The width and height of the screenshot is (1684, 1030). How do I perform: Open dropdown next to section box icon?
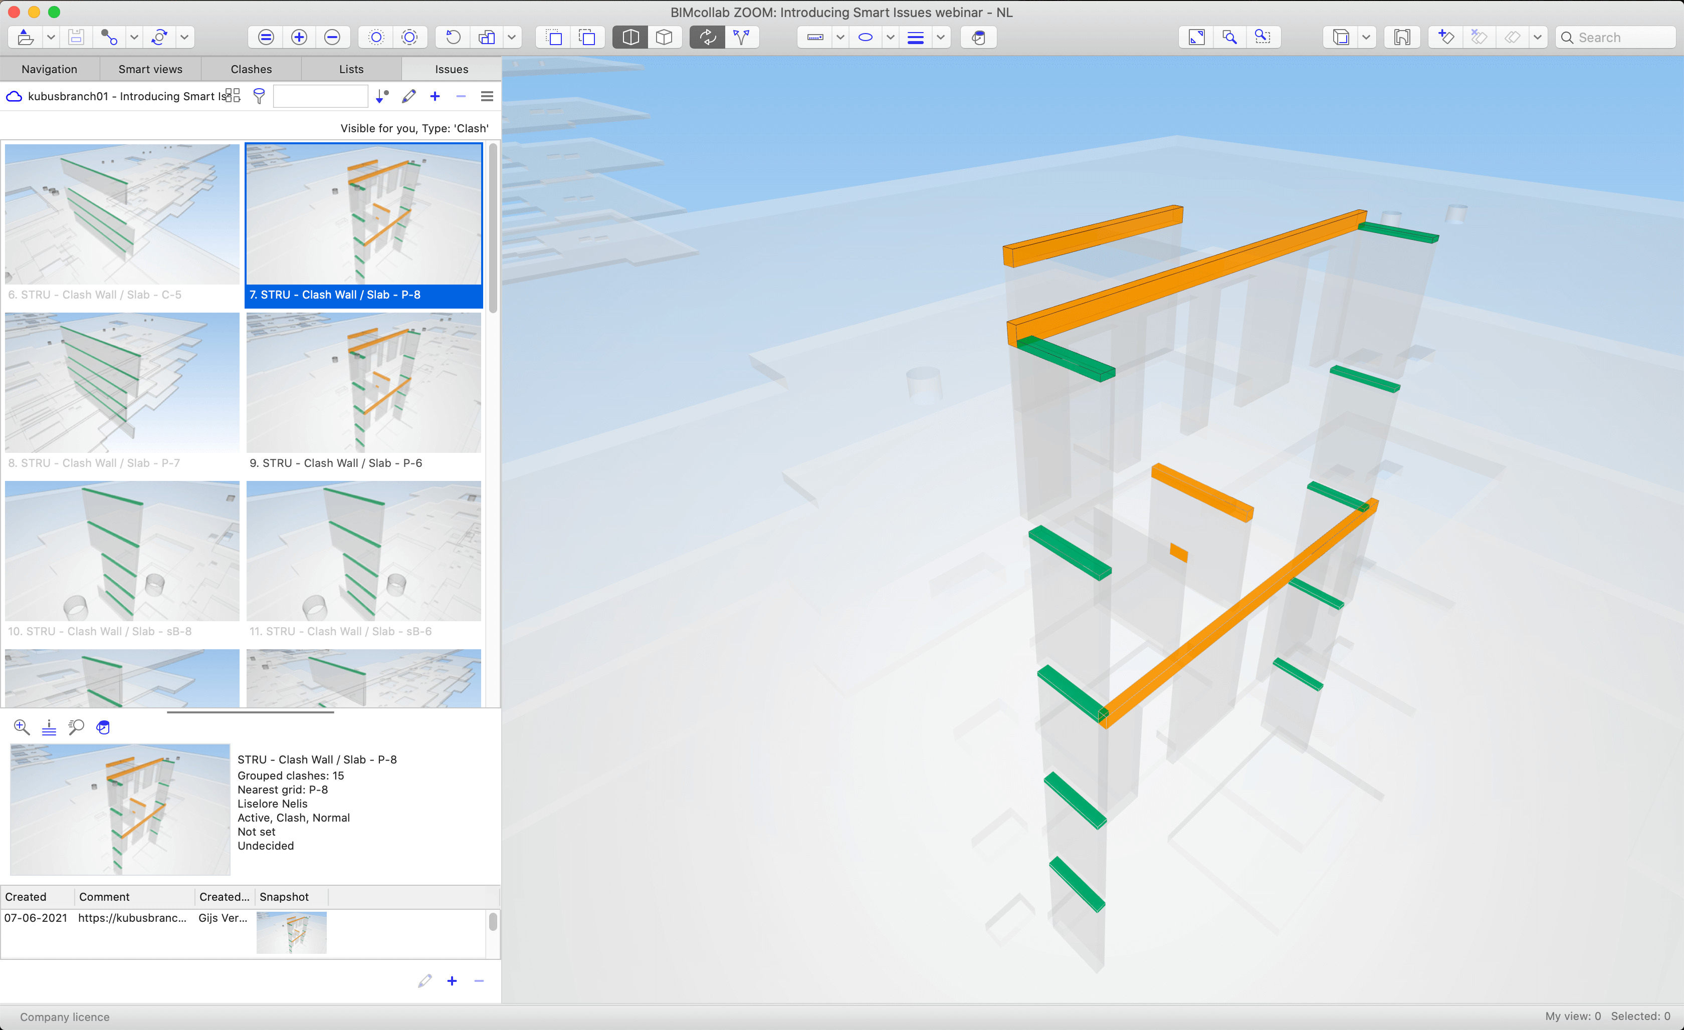point(1366,37)
